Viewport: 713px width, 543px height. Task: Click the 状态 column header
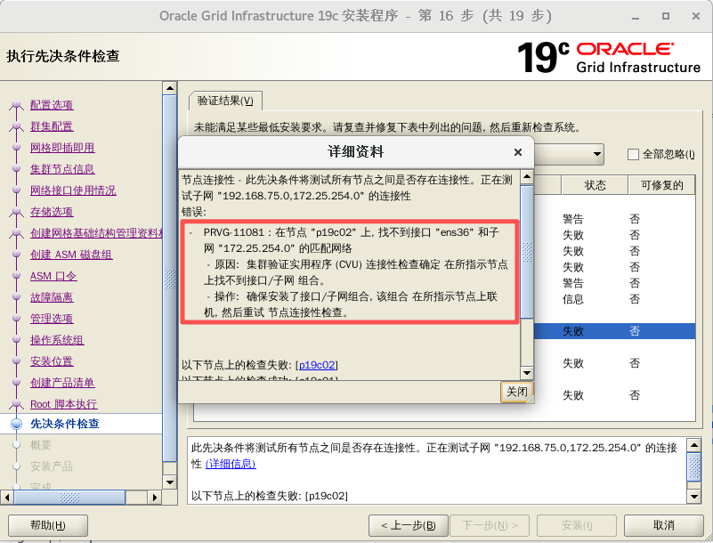click(595, 185)
